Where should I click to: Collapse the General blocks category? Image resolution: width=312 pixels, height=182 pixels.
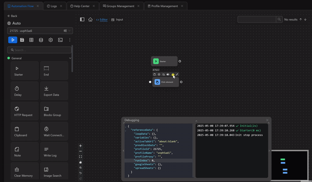coord(70,58)
